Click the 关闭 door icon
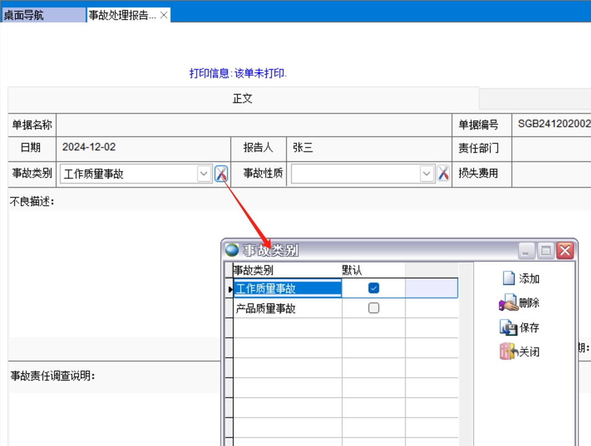The image size is (591, 446). [508, 351]
